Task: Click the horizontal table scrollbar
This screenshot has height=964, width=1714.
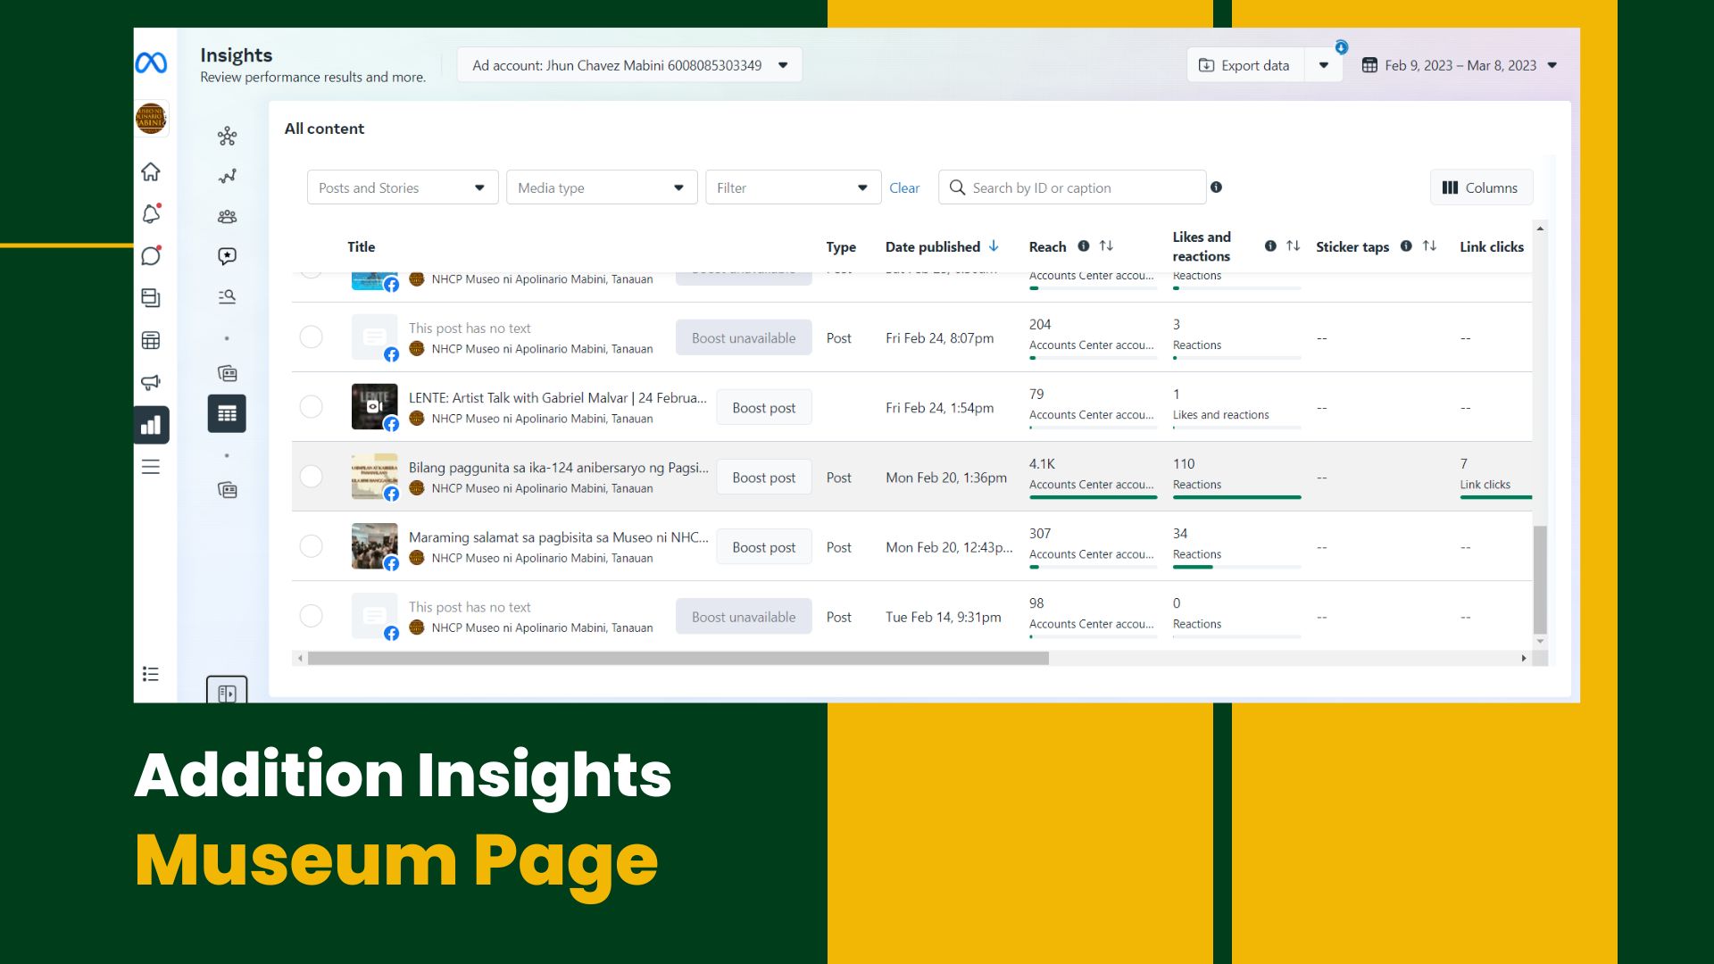Action: point(678,659)
